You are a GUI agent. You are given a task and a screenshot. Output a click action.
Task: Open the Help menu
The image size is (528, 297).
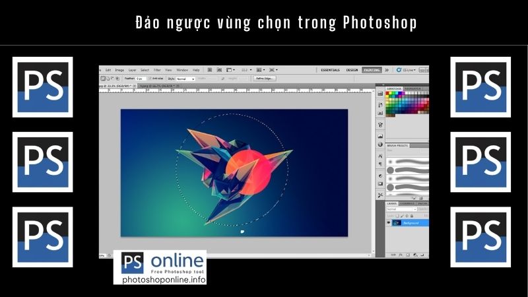coord(196,70)
